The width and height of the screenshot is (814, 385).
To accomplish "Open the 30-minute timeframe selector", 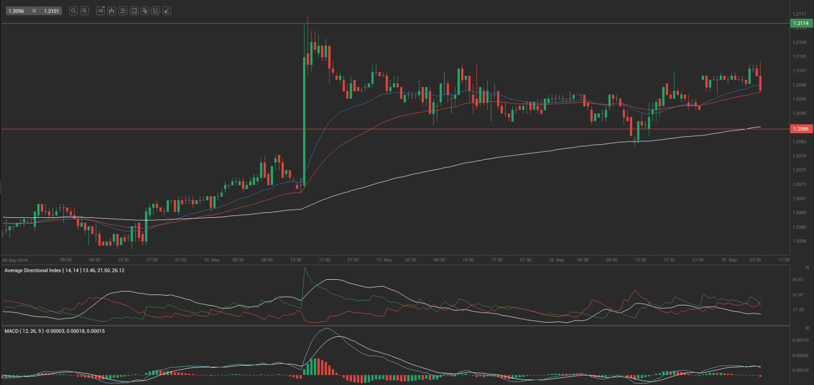I will (x=100, y=11).
